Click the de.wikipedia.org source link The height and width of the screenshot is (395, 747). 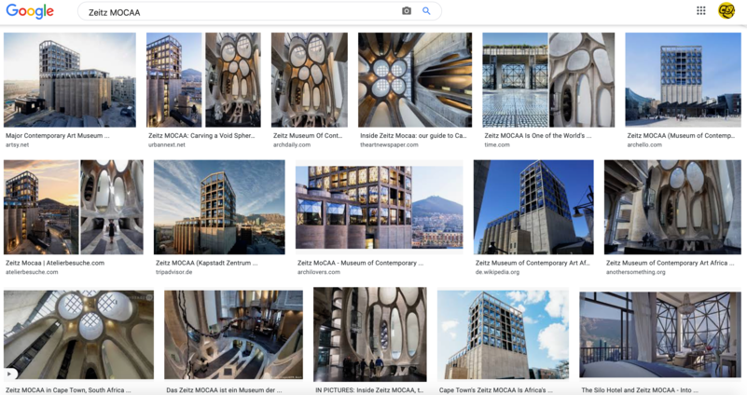[x=502, y=272]
